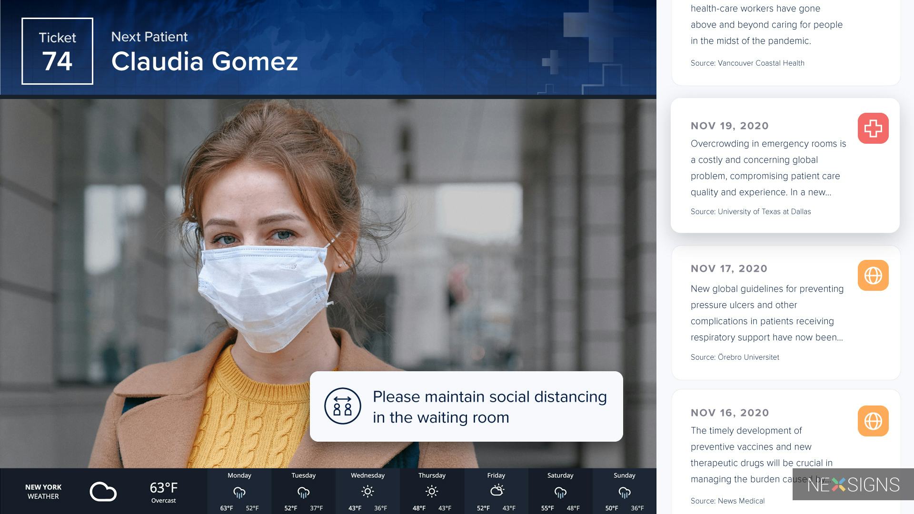Click Source: Vancouver Coastal Health
Screen dimensions: 914x514
click(747, 63)
